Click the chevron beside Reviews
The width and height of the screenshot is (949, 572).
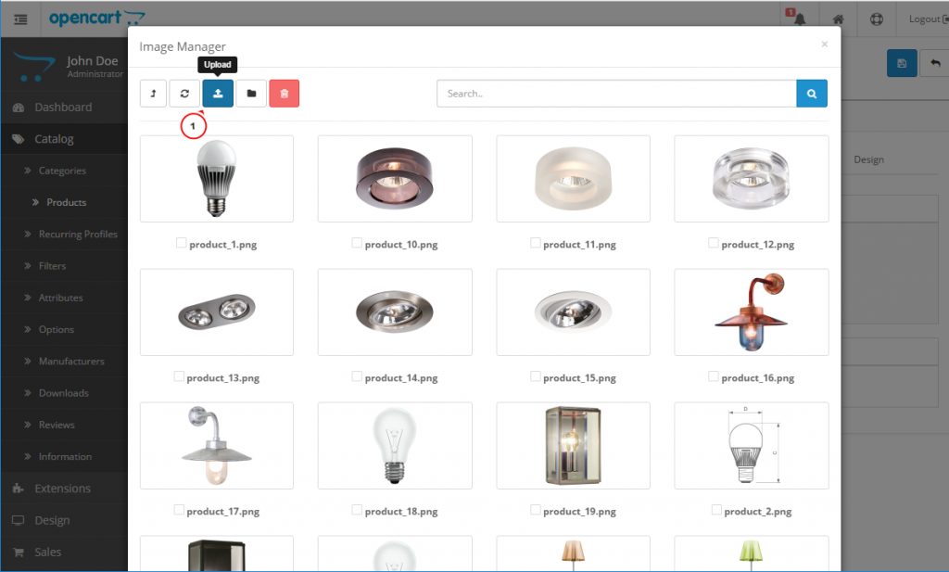[27, 425]
